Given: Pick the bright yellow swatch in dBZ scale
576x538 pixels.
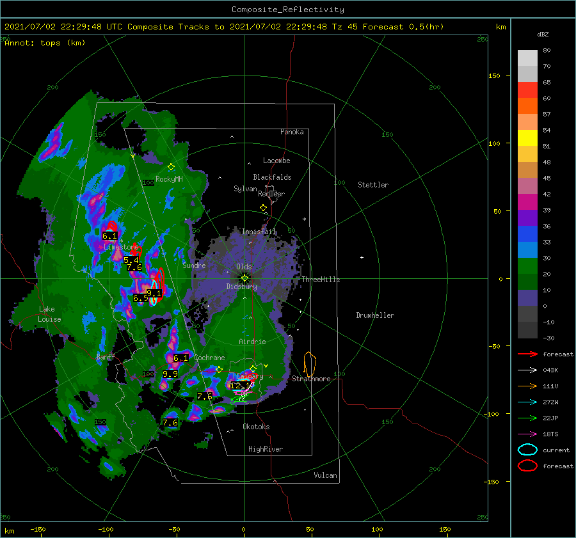Looking at the screenshot, I should [x=527, y=138].
